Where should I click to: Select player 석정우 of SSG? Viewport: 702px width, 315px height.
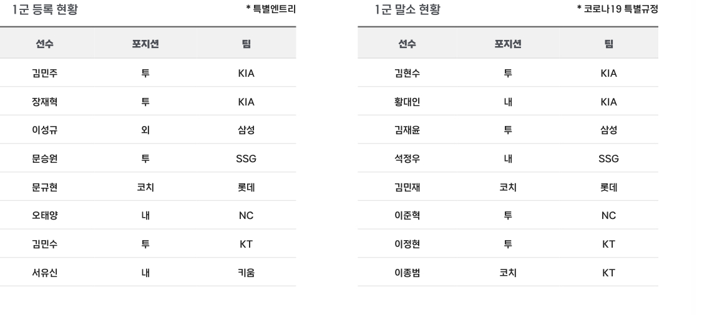[x=407, y=158]
